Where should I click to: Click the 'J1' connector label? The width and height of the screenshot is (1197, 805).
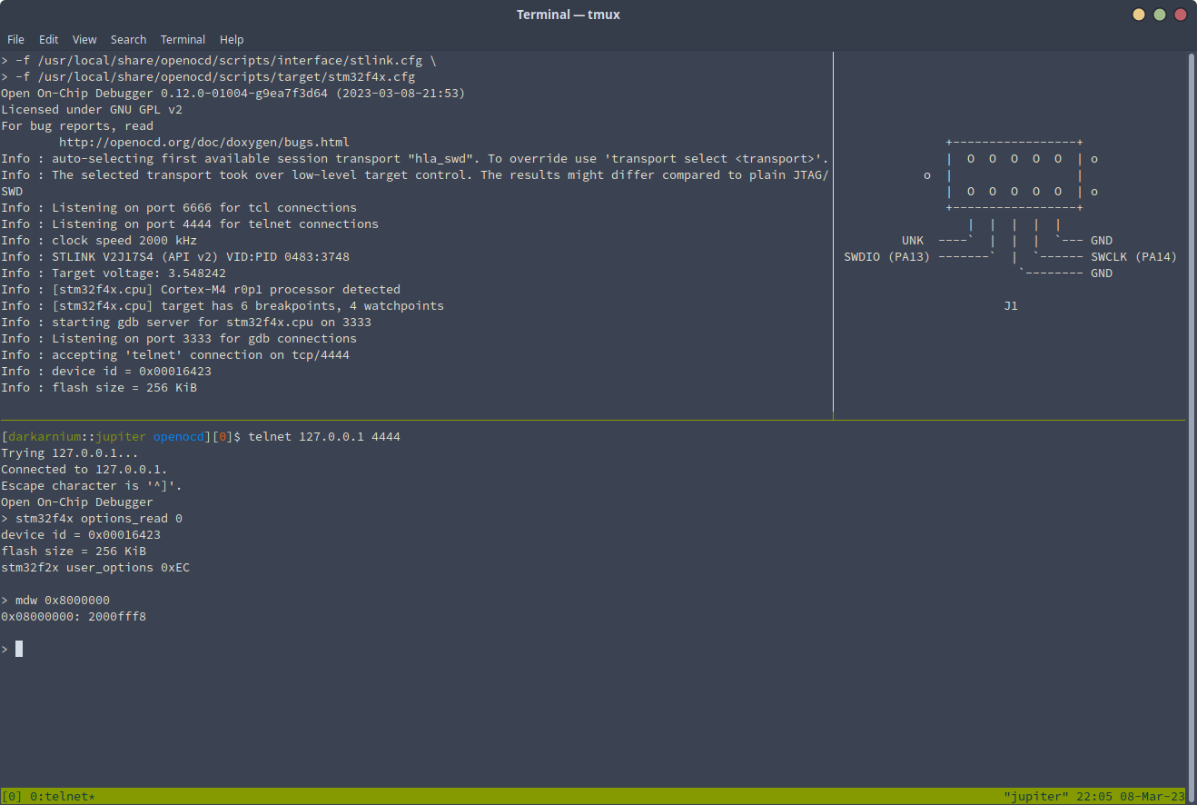coord(1011,306)
